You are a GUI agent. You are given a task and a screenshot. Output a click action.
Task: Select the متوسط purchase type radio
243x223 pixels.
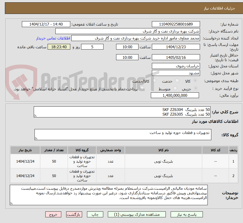coord(175,88)
